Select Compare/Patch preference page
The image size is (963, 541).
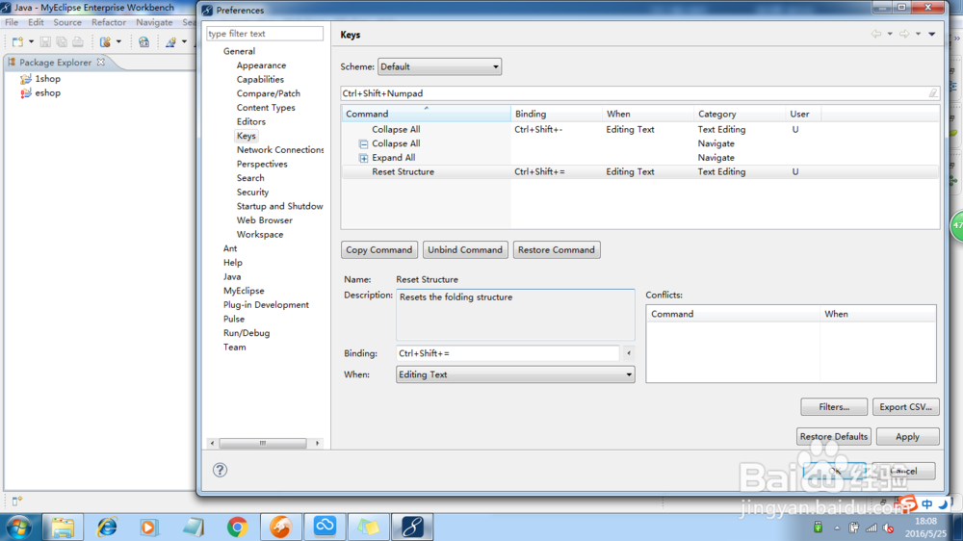[269, 93]
